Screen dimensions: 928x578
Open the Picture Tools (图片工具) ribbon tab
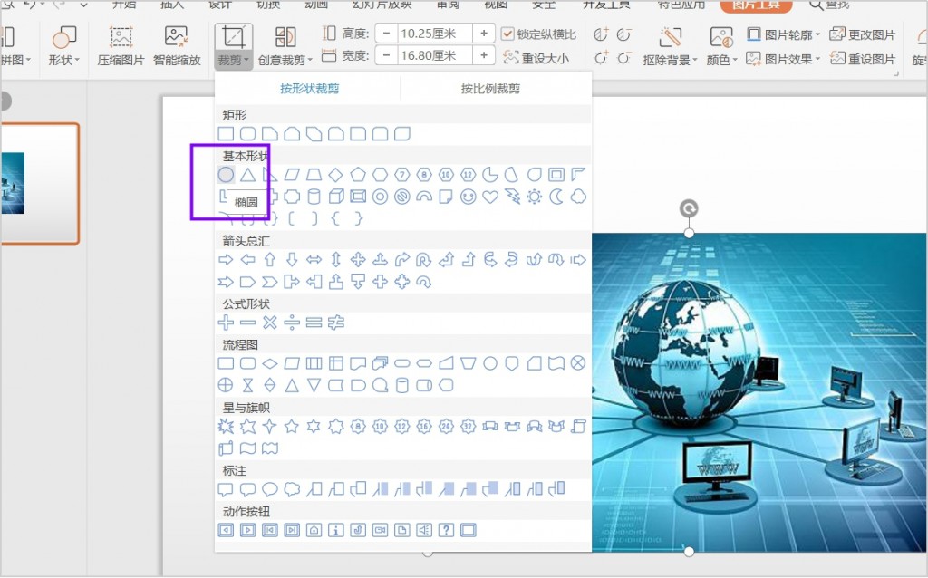[x=756, y=5]
